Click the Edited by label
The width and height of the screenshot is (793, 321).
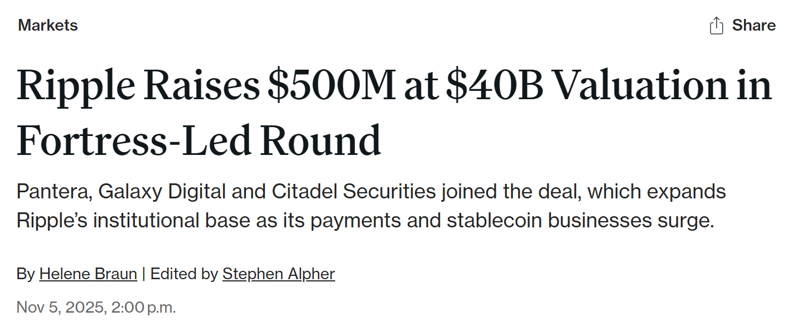[x=184, y=274]
